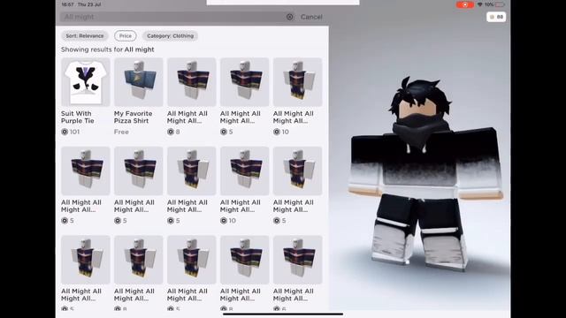
Task: Open the My Favorite Pizza Shirt thumbnail
Action: tap(139, 82)
